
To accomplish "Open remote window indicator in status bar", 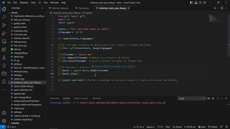I will click(x=3, y=127).
